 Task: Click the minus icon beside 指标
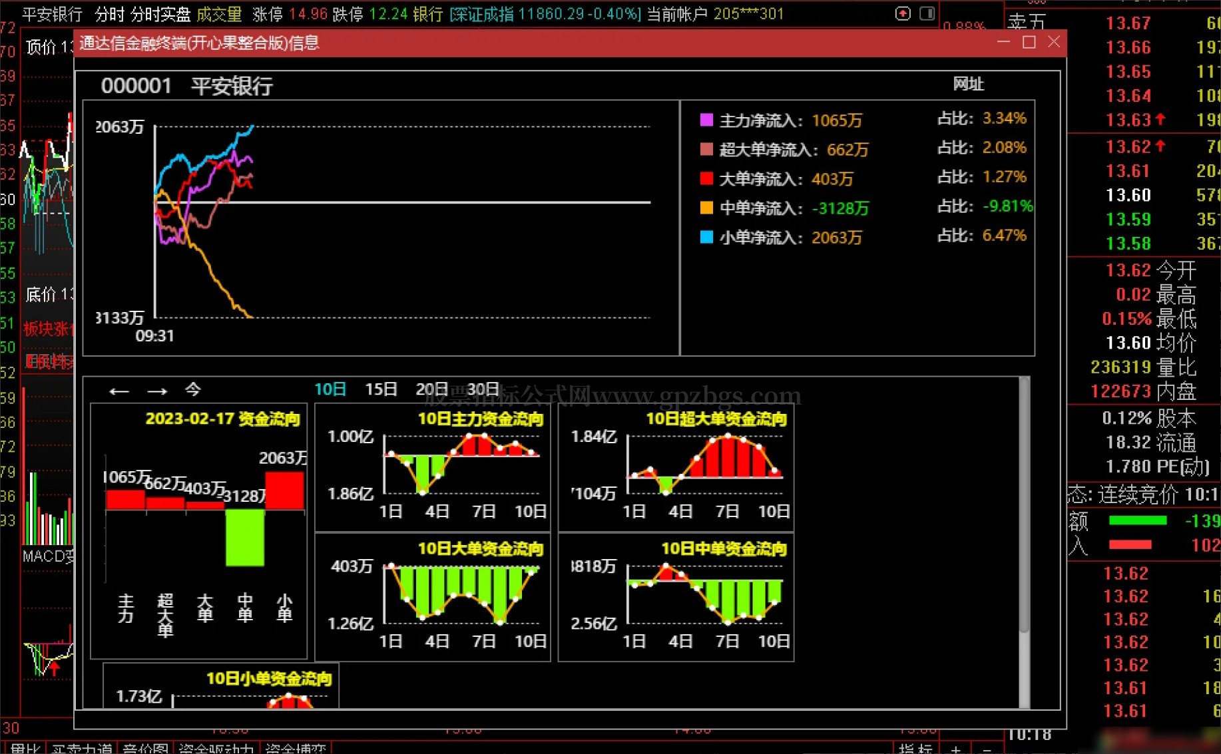pos(987,749)
